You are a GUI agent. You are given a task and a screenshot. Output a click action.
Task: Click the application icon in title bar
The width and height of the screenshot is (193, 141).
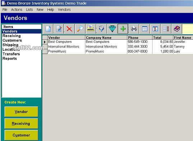[x=3, y=3]
